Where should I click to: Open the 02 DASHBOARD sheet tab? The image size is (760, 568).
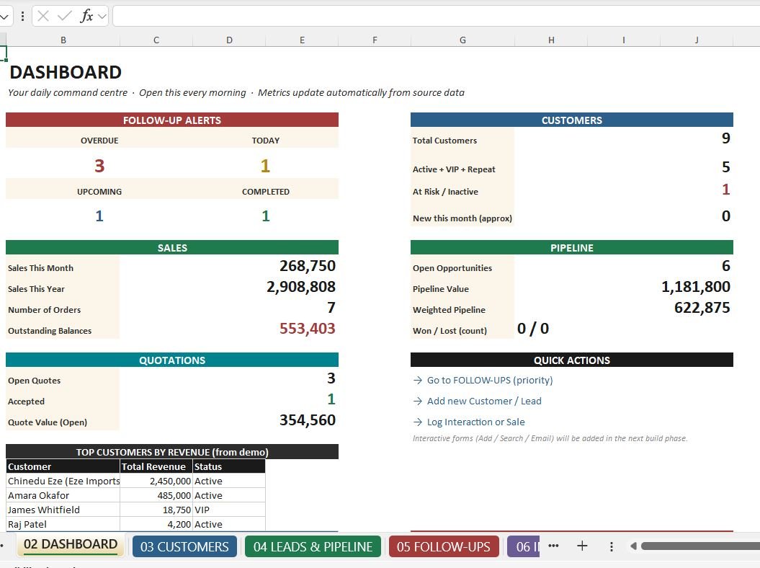point(71,545)
